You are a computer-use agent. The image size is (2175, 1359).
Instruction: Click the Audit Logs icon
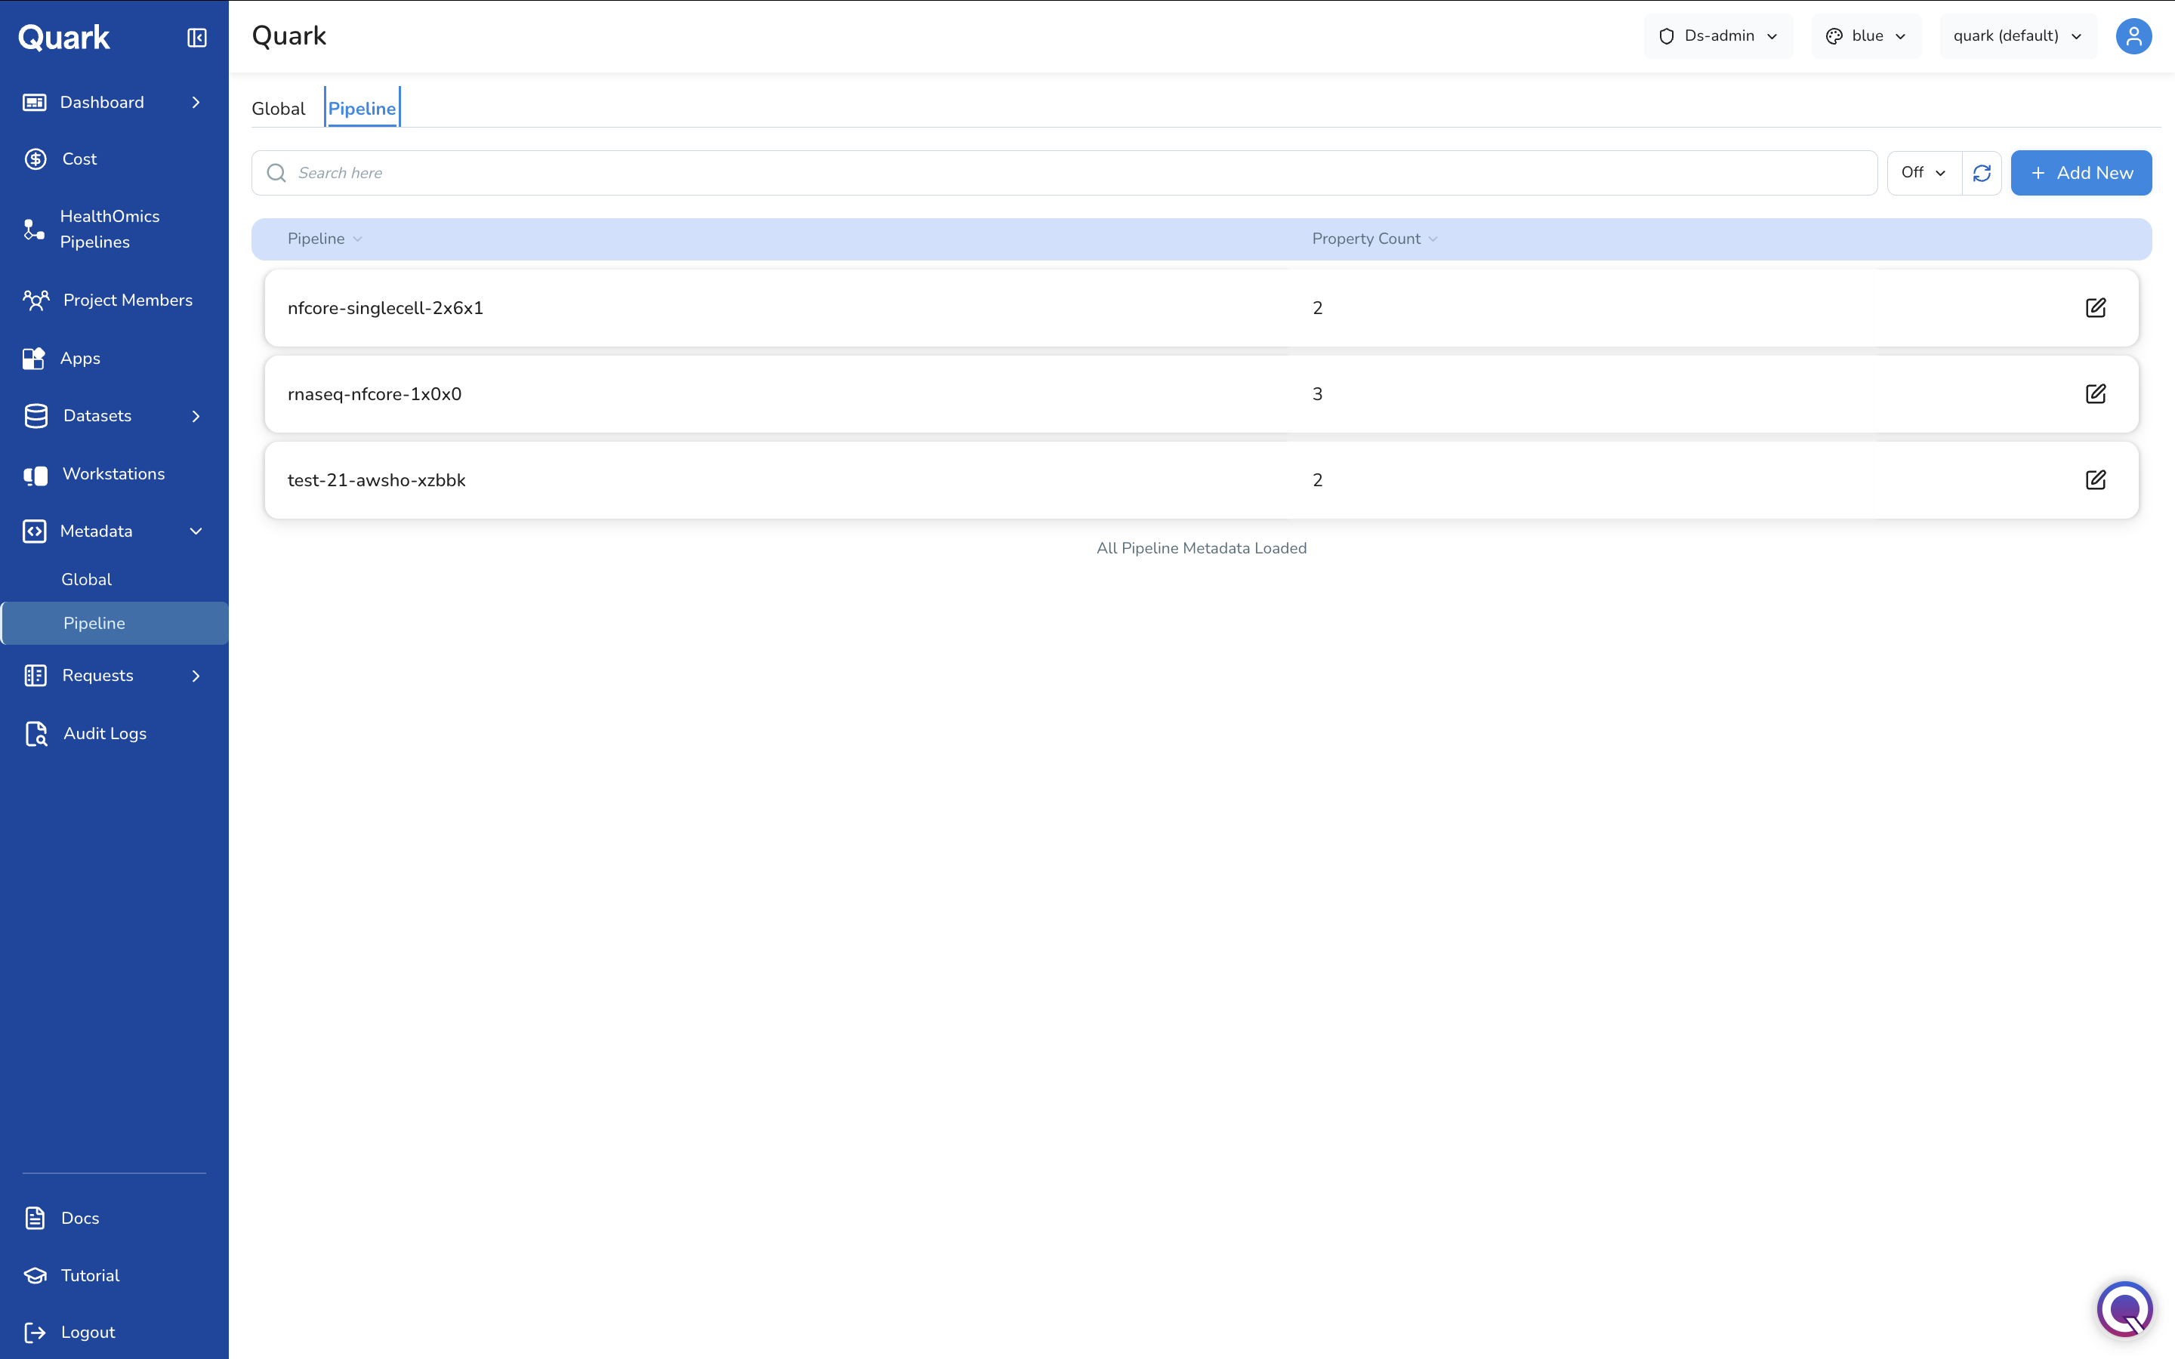click(36, 735)
